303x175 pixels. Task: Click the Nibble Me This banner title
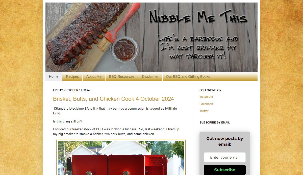[x=198, y=17]
